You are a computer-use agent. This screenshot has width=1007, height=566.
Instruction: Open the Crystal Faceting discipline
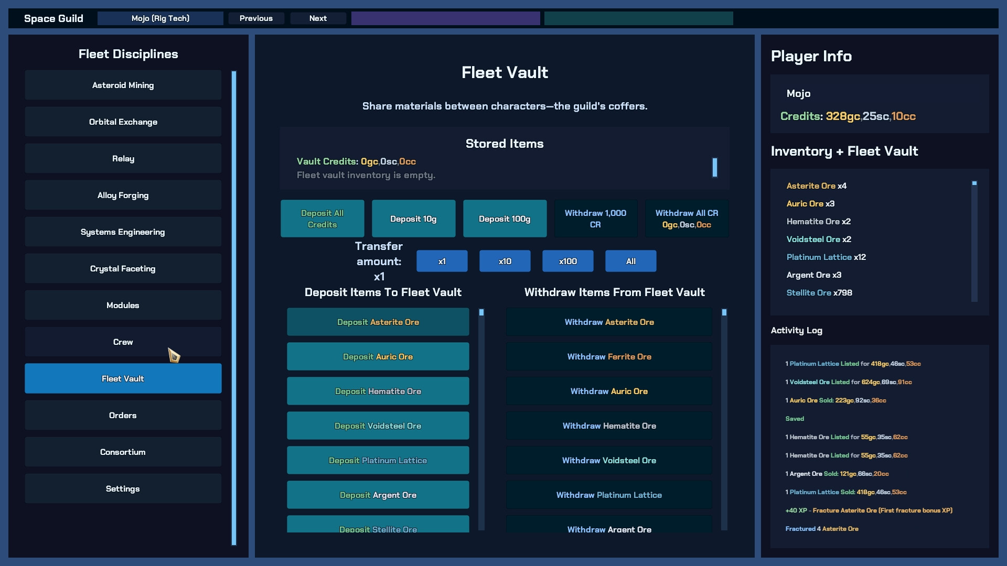tap(123, 268)
